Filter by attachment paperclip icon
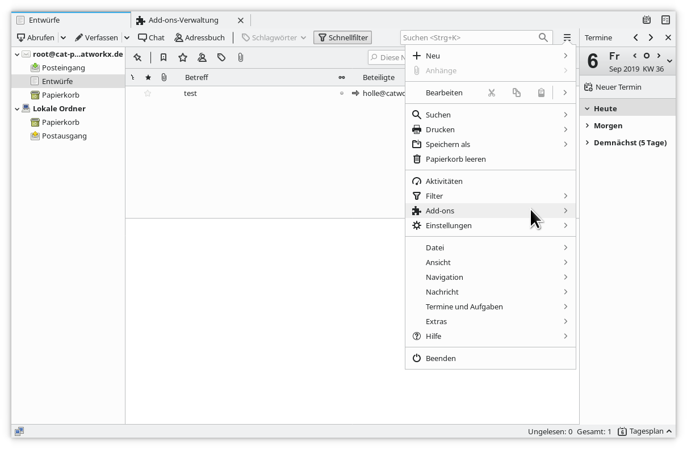 (x=241, y=57)
